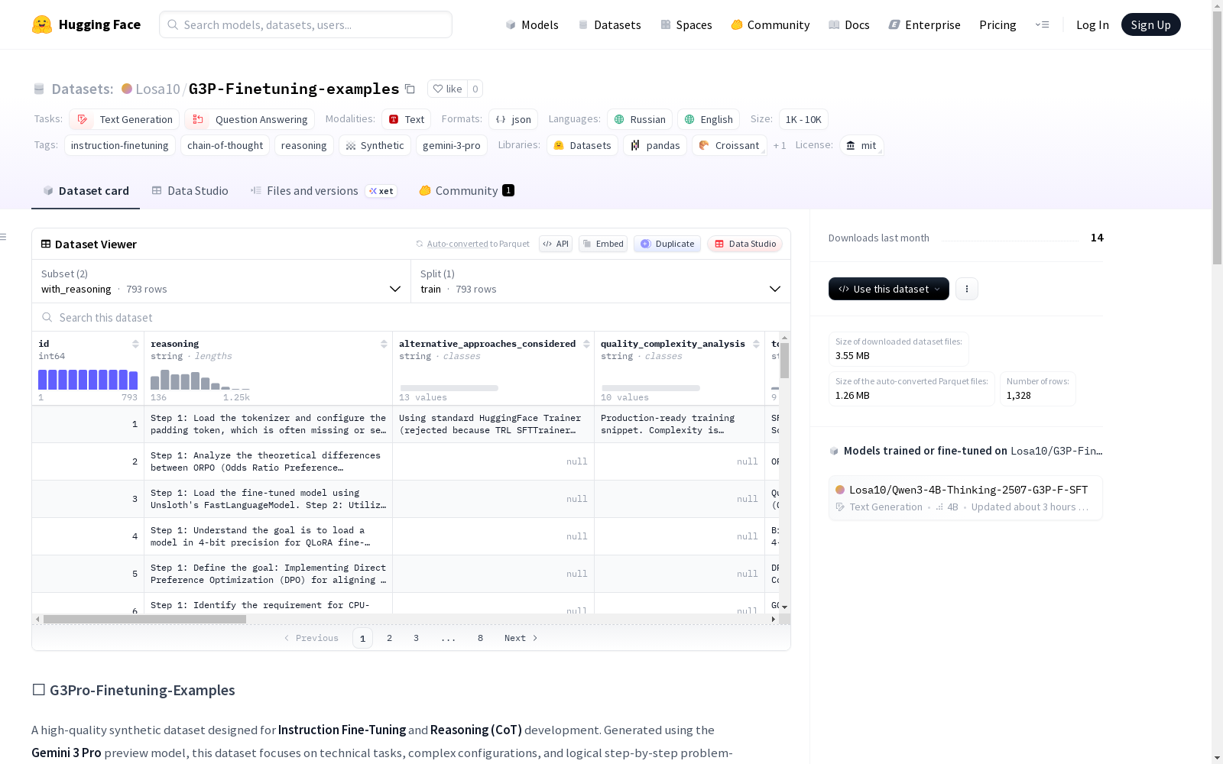Filter by the Russian language tag

point(640,119)
